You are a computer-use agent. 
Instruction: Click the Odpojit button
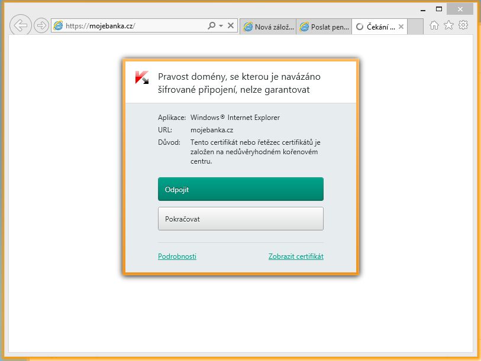240,189
